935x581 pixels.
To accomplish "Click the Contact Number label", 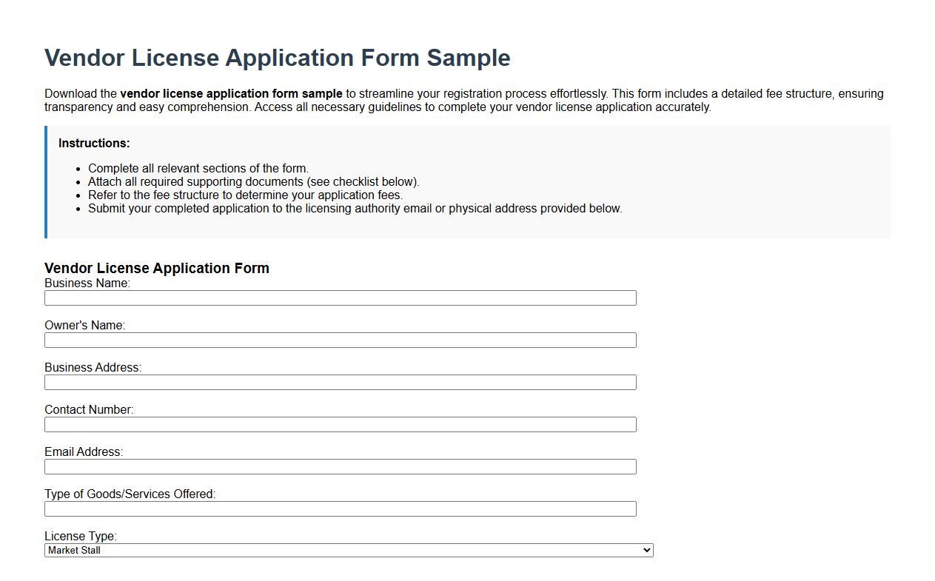I will tap(89, 409).
